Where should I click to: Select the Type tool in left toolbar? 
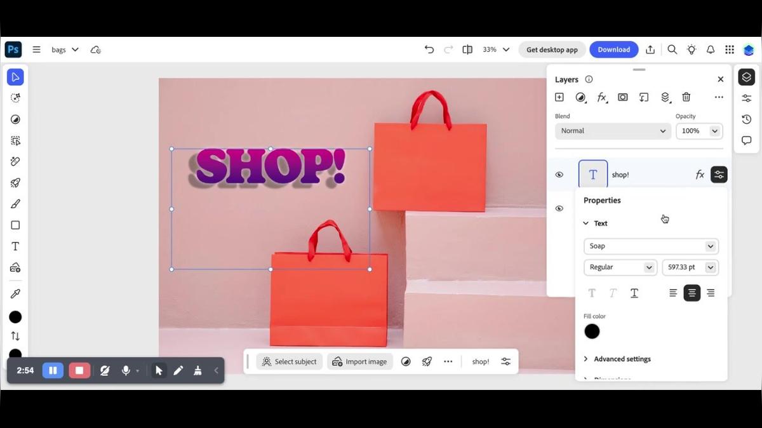[15, 246]
